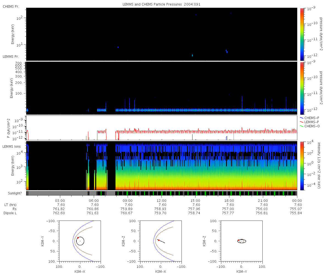330x275 pixels.
Task: Click the 06:00 time axis label
Action: point(94,201)
